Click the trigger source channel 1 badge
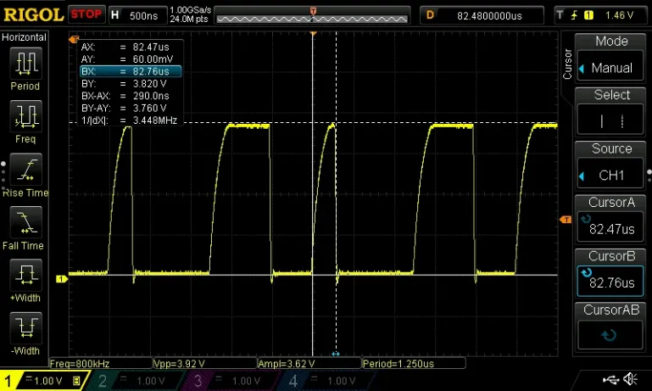This screenshot has height=391, width=652. click(x=588, y=15)
